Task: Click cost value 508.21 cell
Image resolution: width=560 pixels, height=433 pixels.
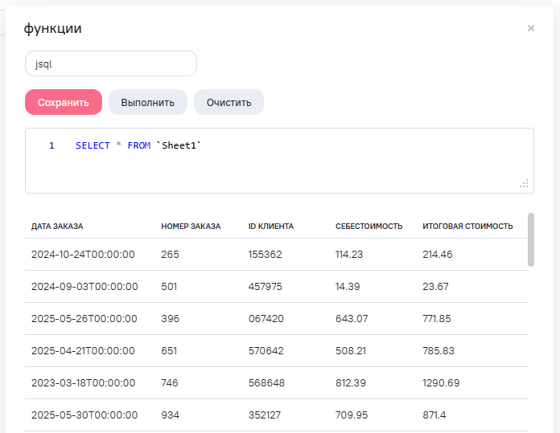Action: [x=352, y=351]
